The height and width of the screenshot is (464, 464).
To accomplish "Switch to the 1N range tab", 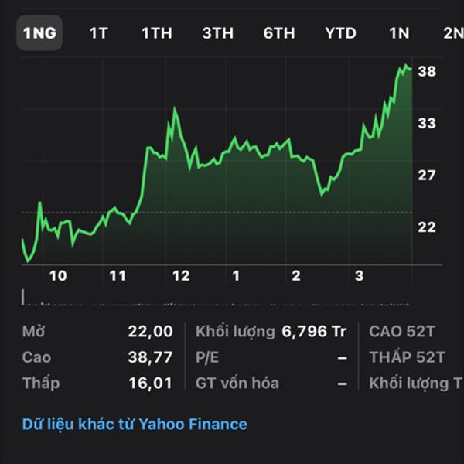I will [x=399, y=32].
